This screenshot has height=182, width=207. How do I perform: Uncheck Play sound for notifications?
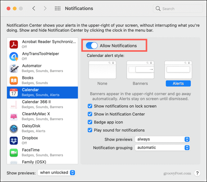pyautogui.click(x=90, y=130)
